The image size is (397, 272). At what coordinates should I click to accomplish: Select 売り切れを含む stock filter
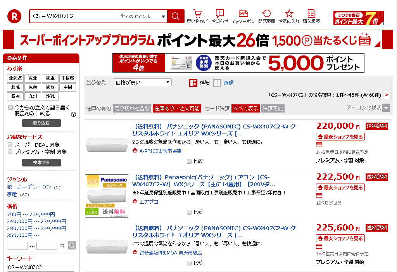pyautogui.click(x=132, y=109)
